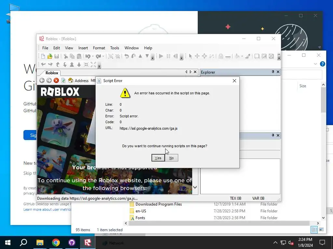Click the Redo arrow icon
The image size is (333, 249).
98,56
